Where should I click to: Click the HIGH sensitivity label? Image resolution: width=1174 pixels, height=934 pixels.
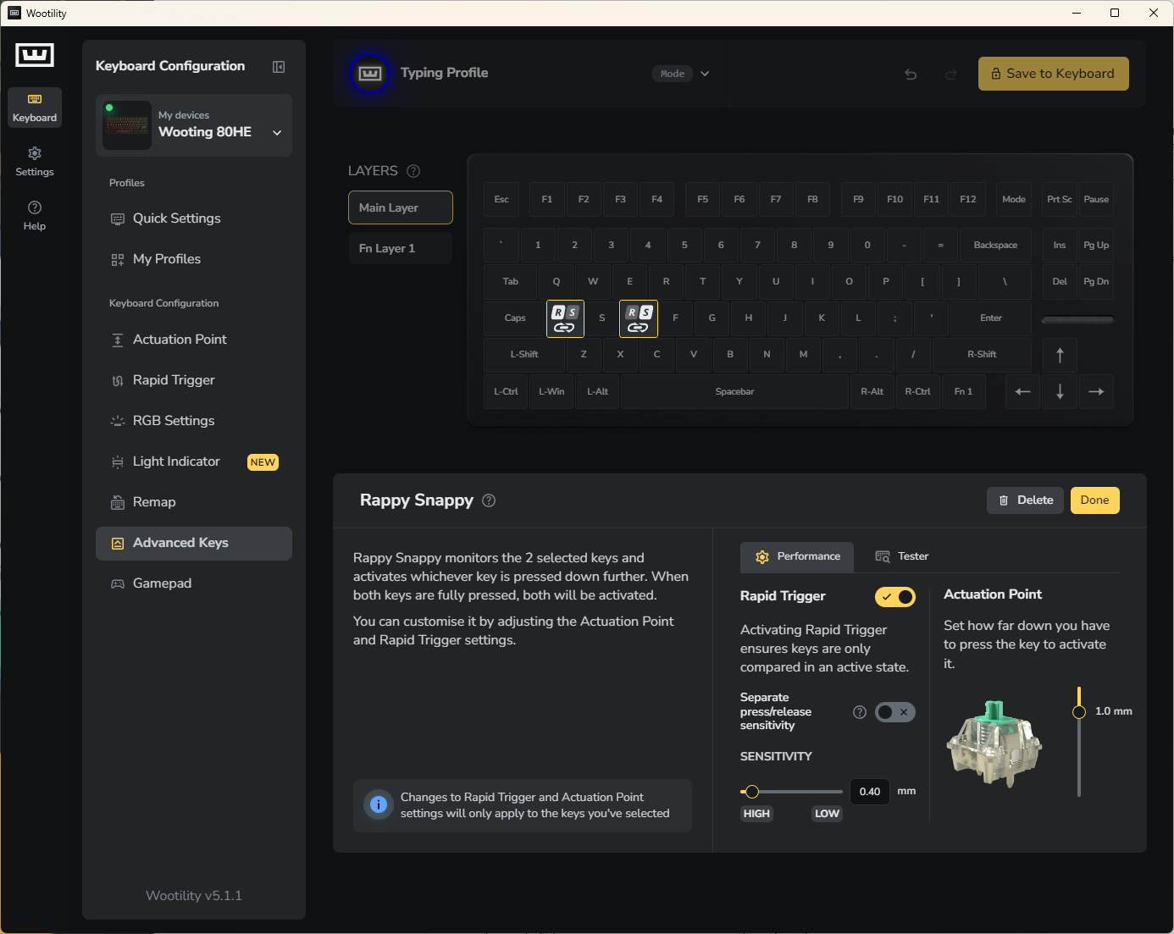point(756,814)
